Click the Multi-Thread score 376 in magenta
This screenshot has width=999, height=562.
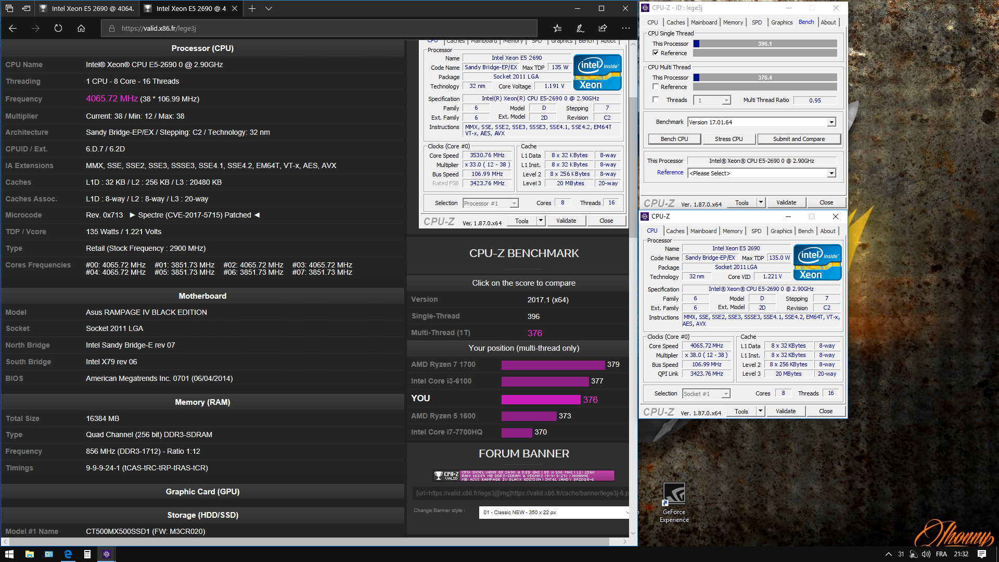(535, 333)
